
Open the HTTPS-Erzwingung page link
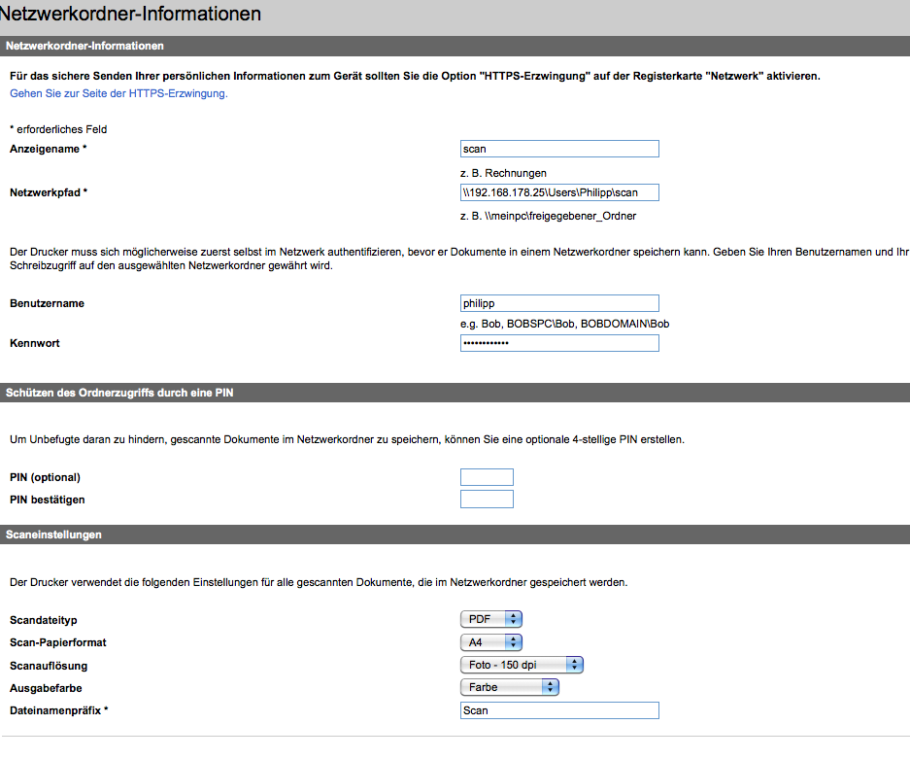point(118,94)
